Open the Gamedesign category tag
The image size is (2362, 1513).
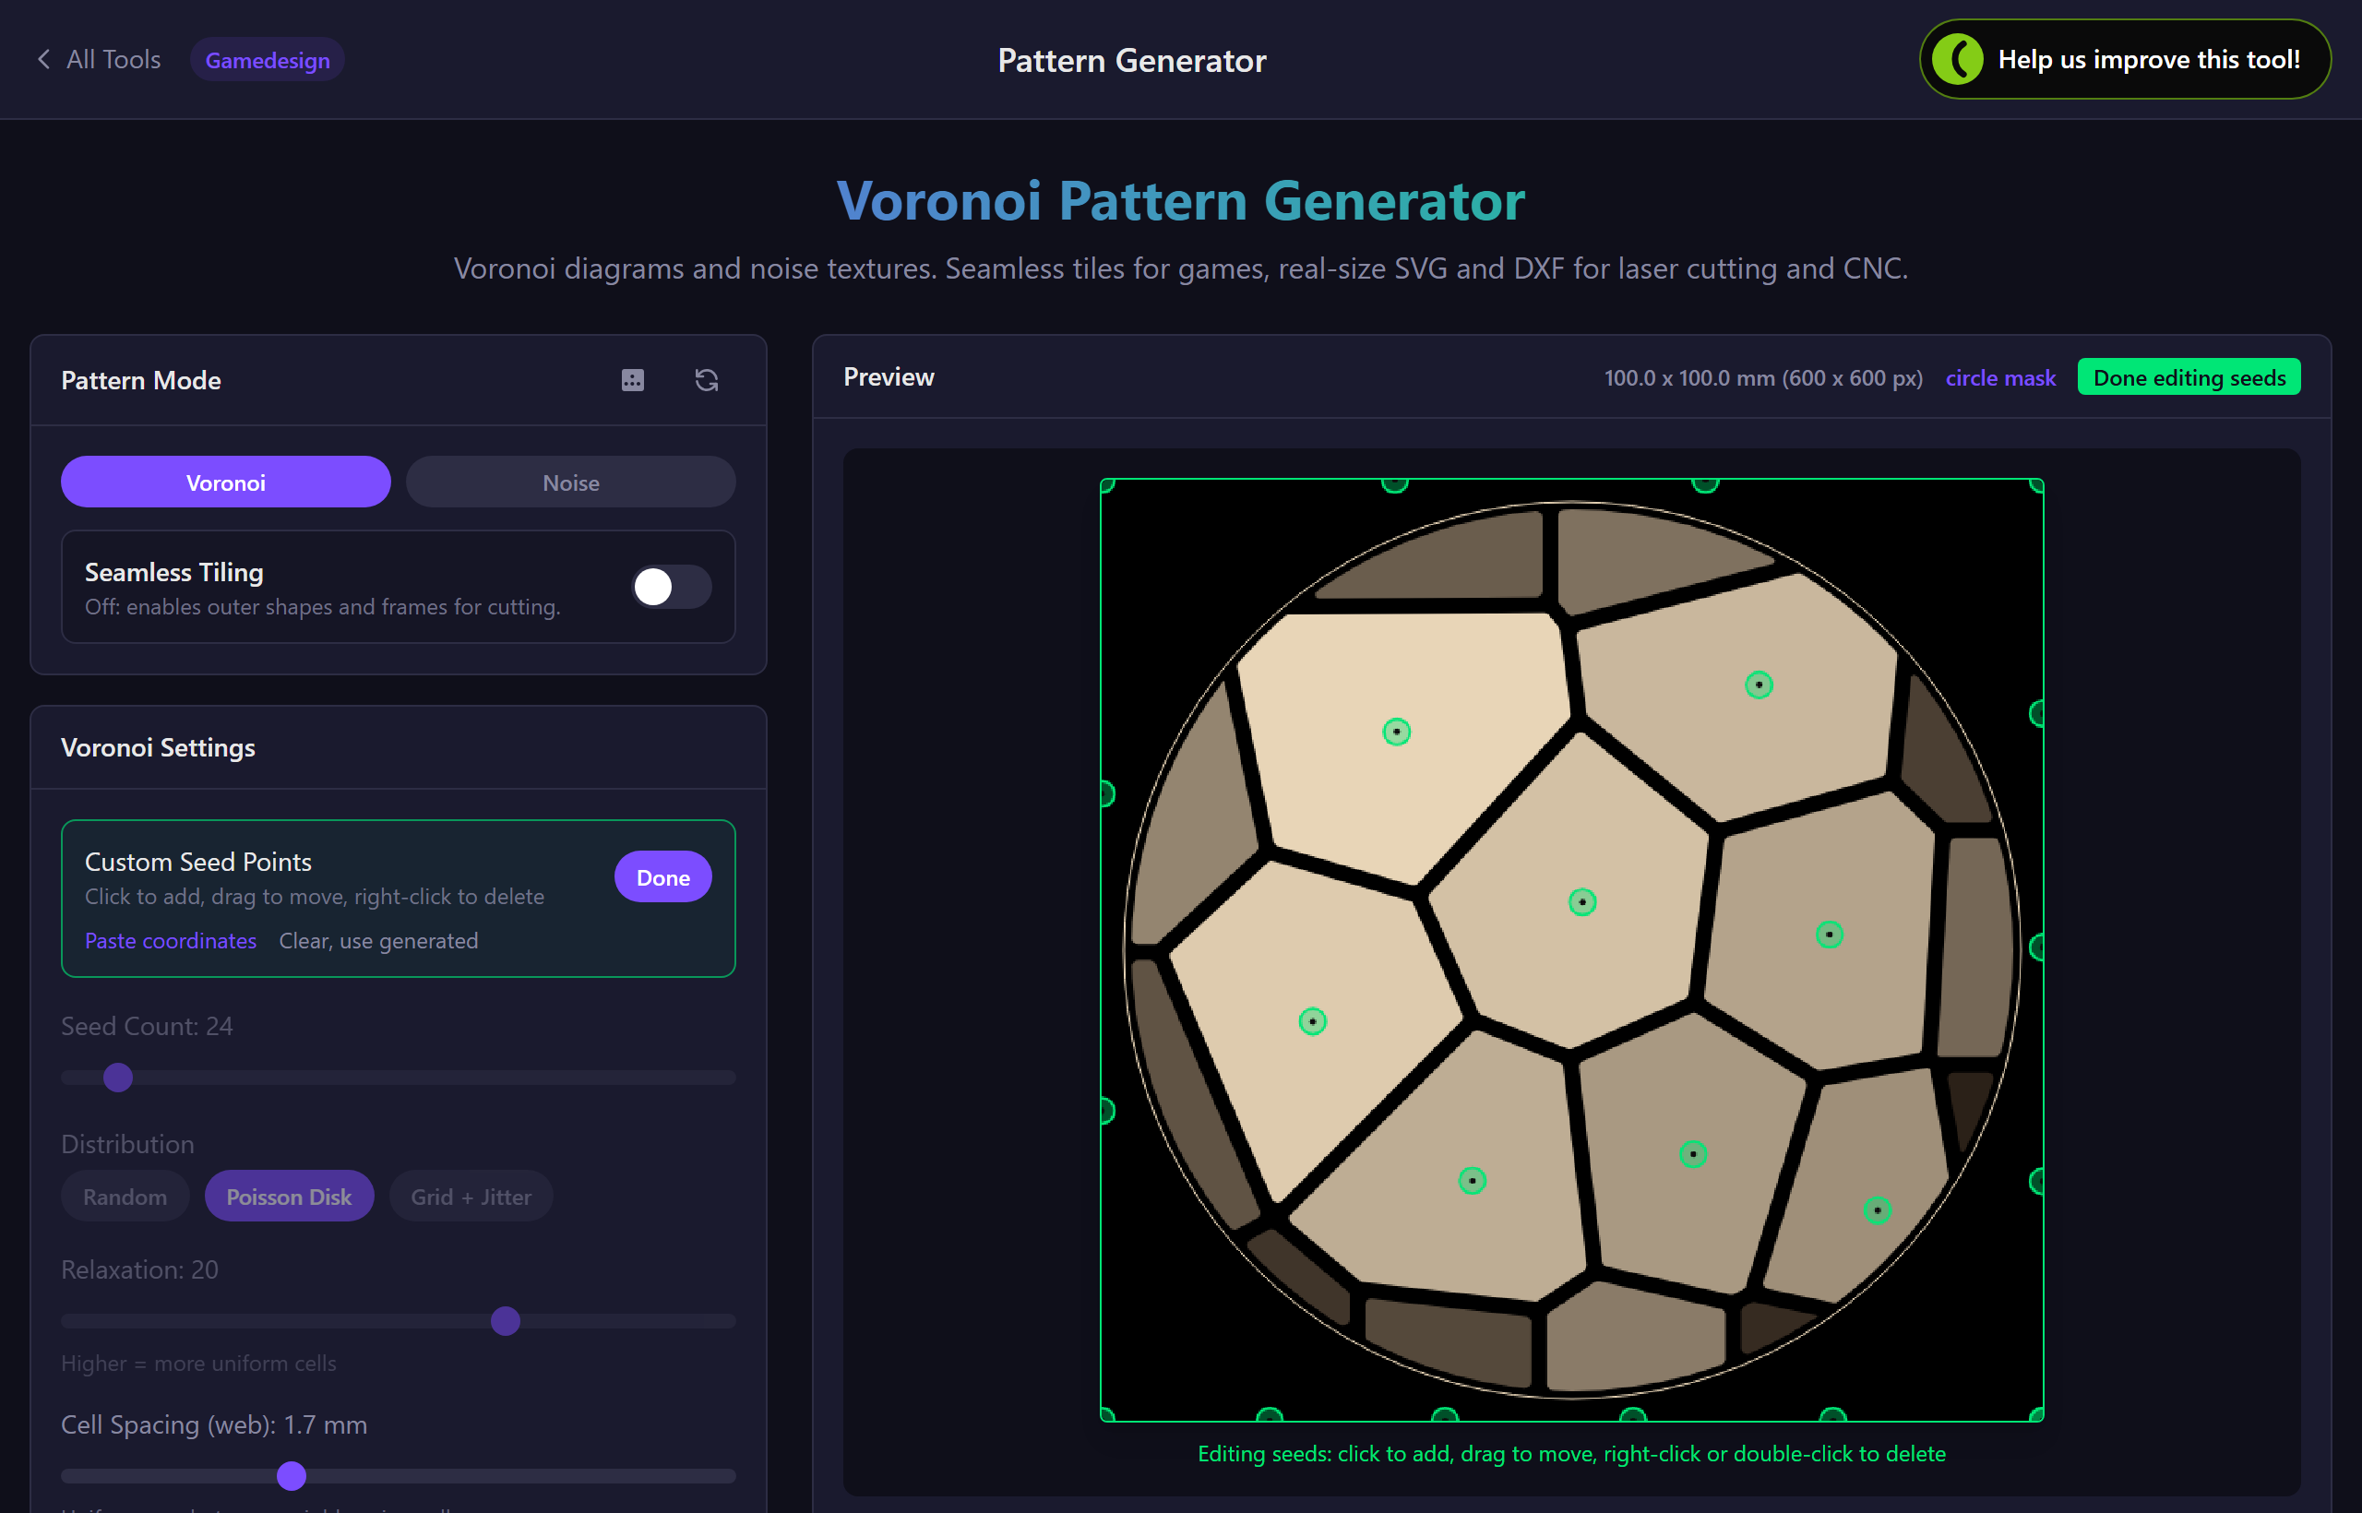click(x=268, y=60)
